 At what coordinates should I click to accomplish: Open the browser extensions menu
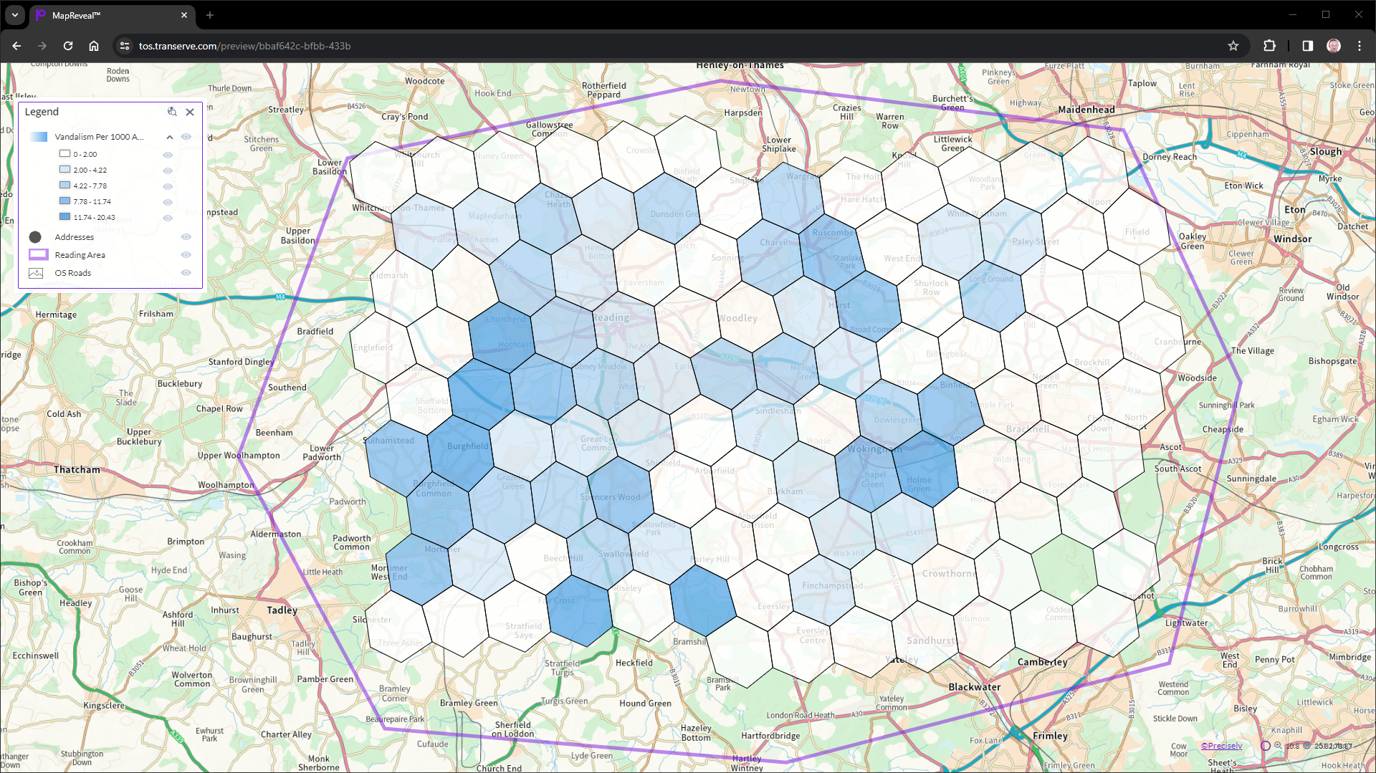coord(1269,46)
